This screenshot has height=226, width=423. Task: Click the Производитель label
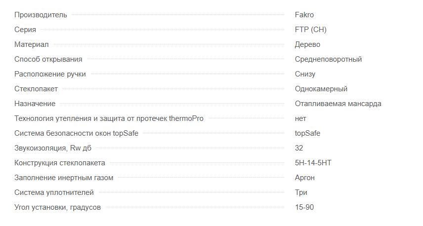click(41, 15)
